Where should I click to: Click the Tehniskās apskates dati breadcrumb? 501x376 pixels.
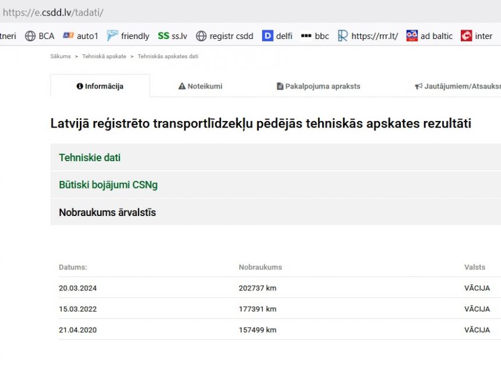[x=168, y=56]
